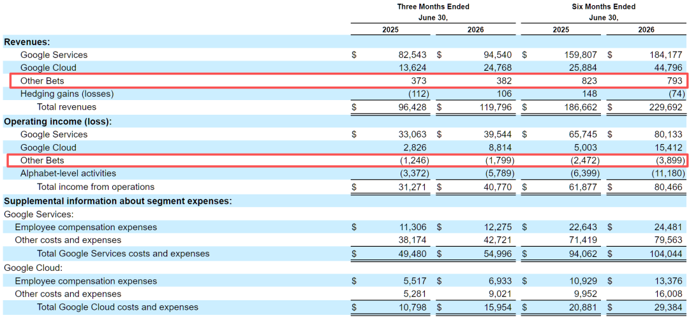Click the hedging loss value (74)
This screenshot has width=689, height=320.
click(676, 94)
